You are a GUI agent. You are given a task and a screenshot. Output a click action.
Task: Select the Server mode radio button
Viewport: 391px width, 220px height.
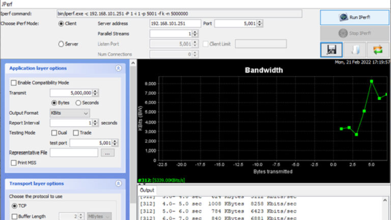[61, 44]
